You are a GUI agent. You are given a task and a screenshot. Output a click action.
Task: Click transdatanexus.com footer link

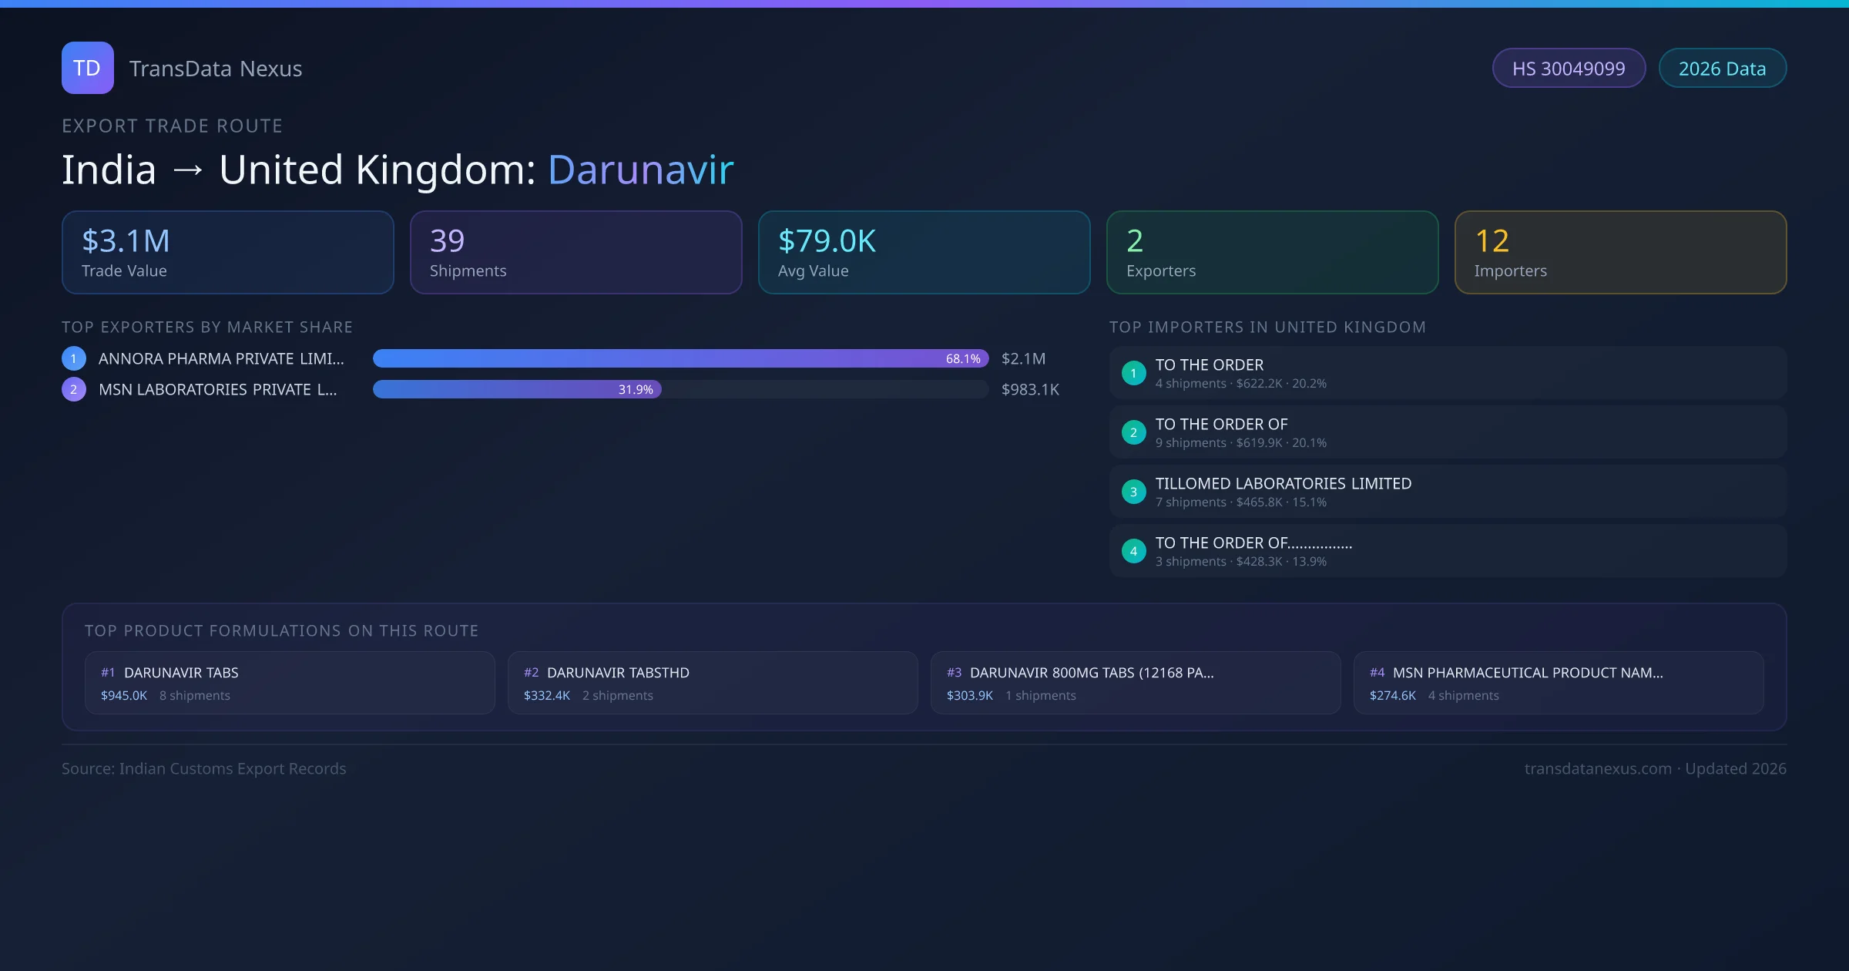1598,768
